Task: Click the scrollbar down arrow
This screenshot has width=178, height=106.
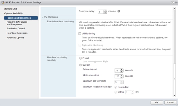Action: click(175, 96)
